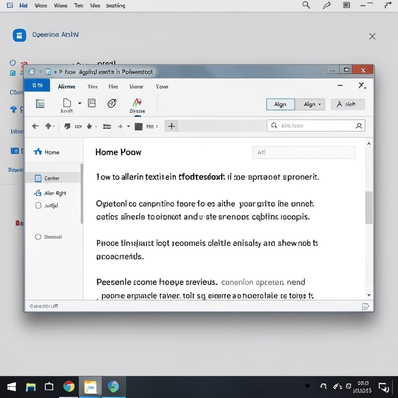Click the notification icon in system tray
This screenshot has width=398, height=398.
384,388
